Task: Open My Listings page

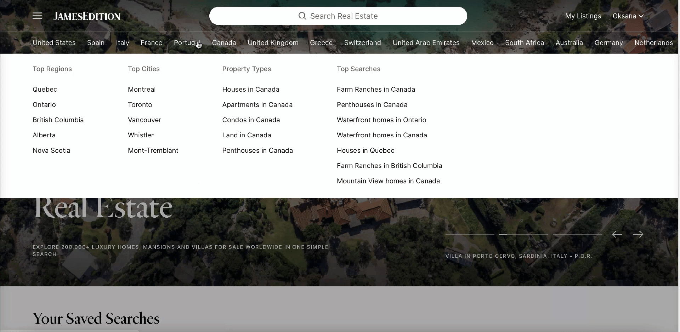Action: (x=583, y=16)
